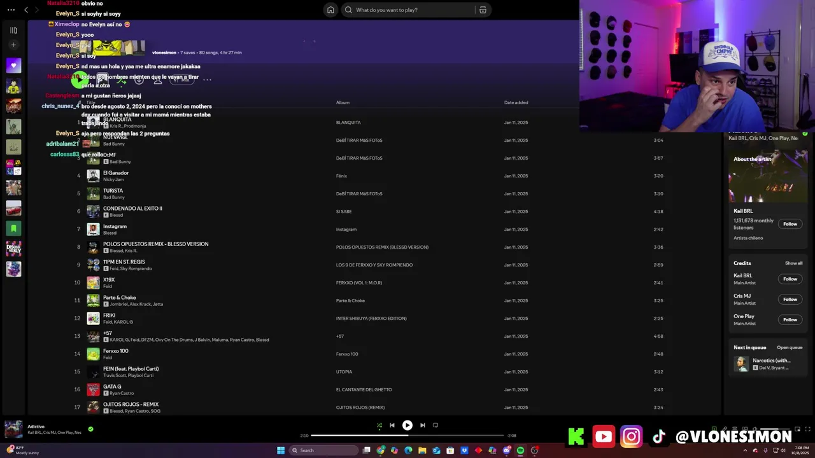815x458 pixels.
Task: Click the plus icon to create a playlist
Action: coord(13,45)
